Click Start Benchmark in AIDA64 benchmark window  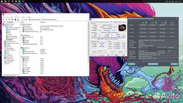click(153, 64)
